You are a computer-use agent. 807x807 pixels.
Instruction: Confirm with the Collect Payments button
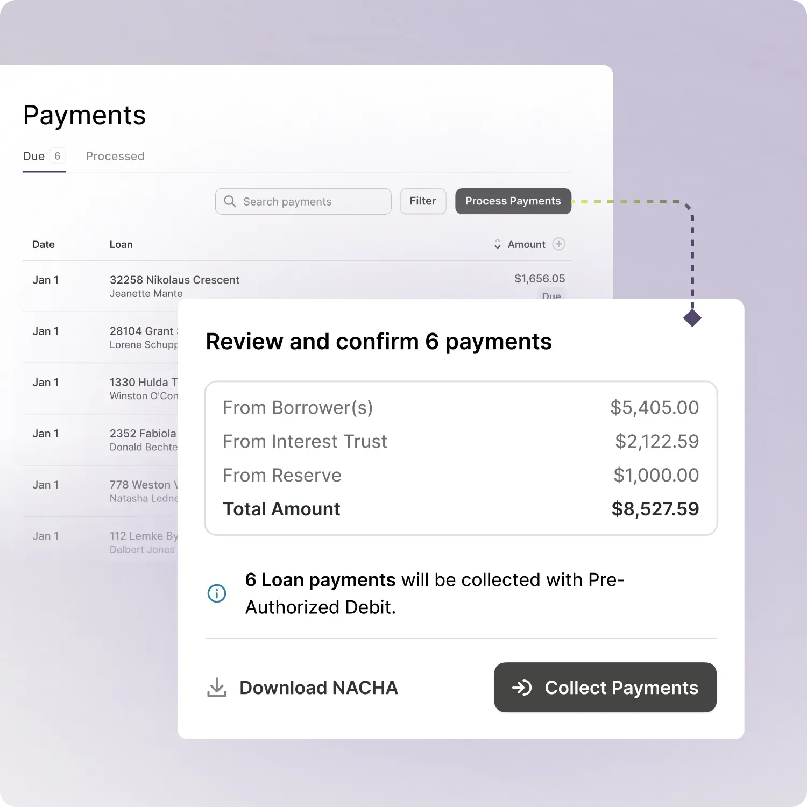coord(605,688)
